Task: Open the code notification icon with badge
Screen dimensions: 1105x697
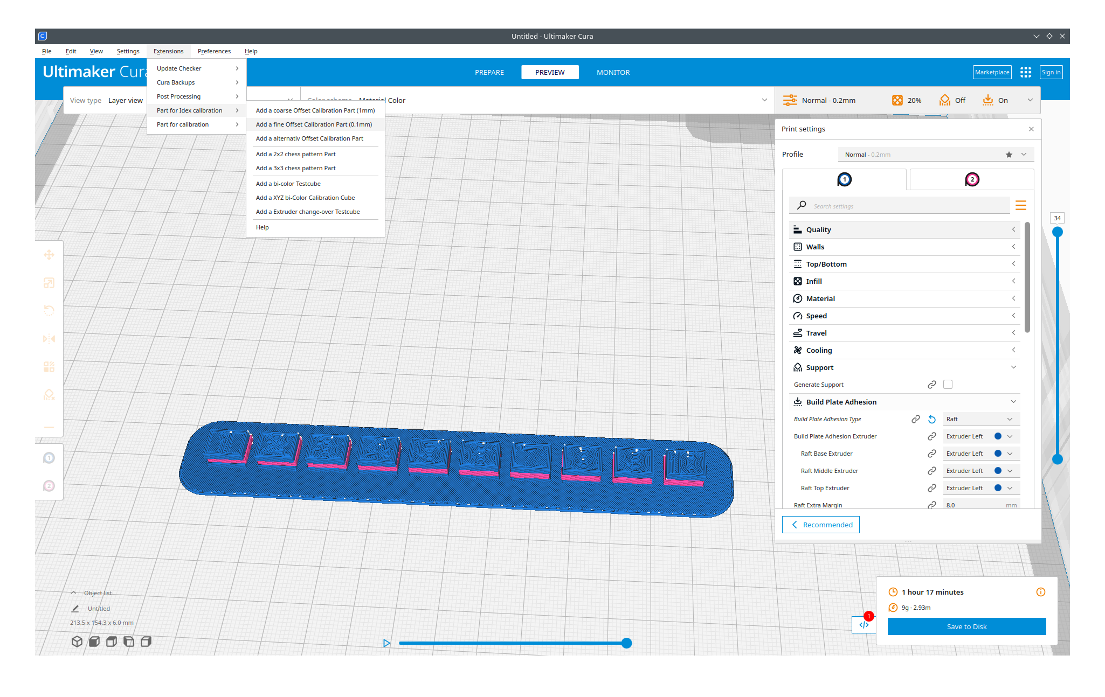Action: [864, 625]
